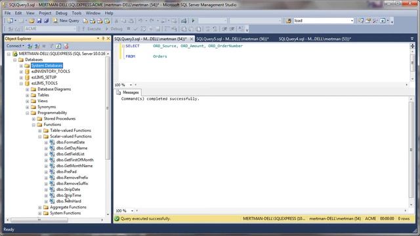Start a New Query
The image size is (420, 236).
66,20
